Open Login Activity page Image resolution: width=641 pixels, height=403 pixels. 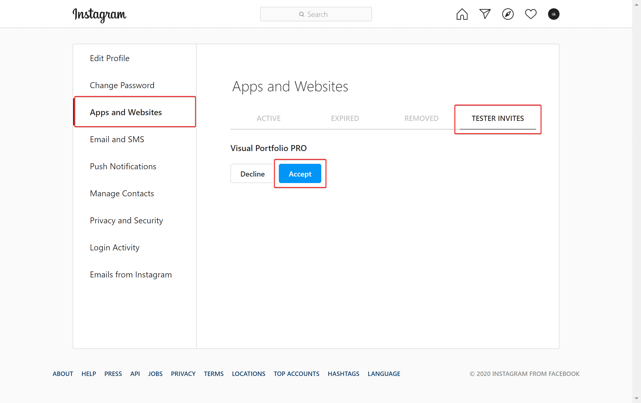[115, 248]
